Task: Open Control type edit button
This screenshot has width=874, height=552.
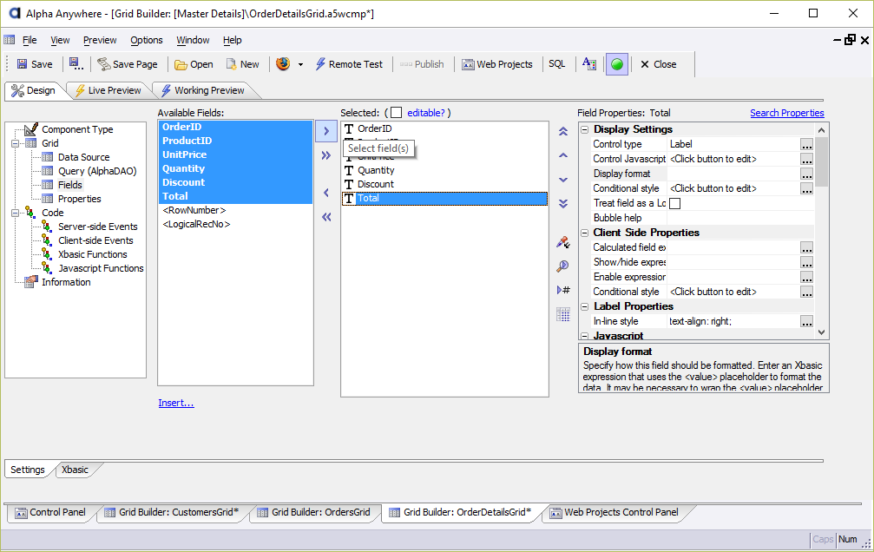Action: click(806, 144)
